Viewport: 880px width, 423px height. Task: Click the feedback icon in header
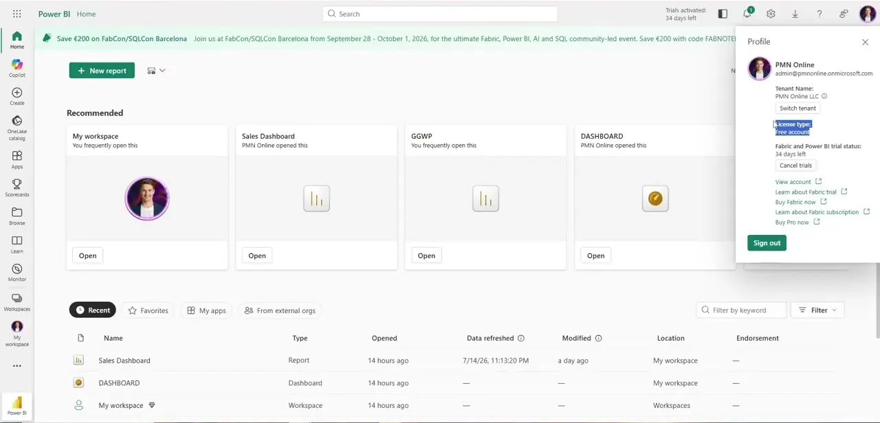coord(844,14)
